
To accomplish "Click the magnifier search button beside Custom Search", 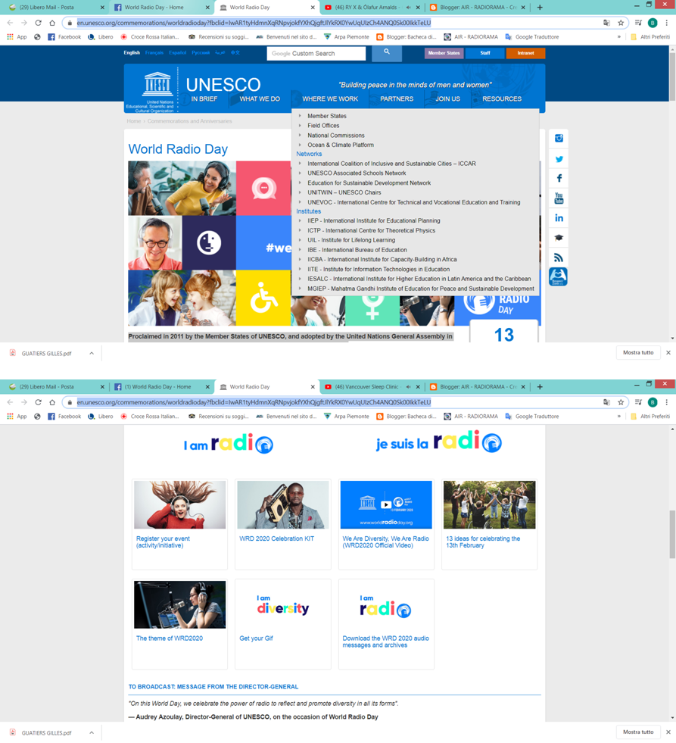I will [387, 52].
